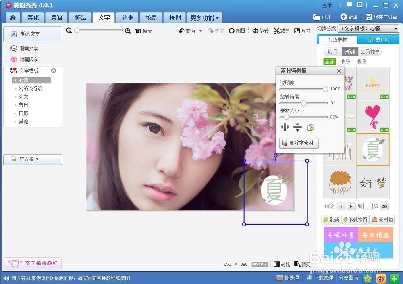The image size is (403, 284).
Task: Undo with 撤销 button
Action: pyautogui.click(x=187, y=31)
